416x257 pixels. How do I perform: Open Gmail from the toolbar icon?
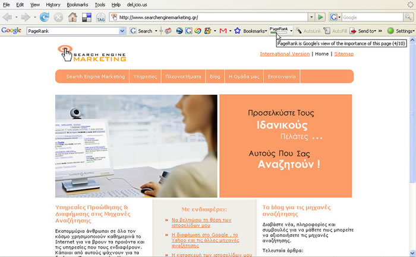pyautogui.click(x=223, y=31)
